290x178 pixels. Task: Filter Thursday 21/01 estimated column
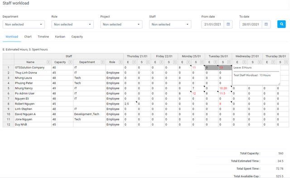(x=134, y=62)
